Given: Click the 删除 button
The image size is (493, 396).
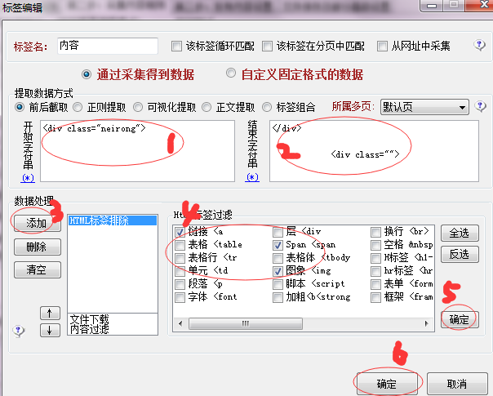Looking at the screenshot, I should [37, 247].
